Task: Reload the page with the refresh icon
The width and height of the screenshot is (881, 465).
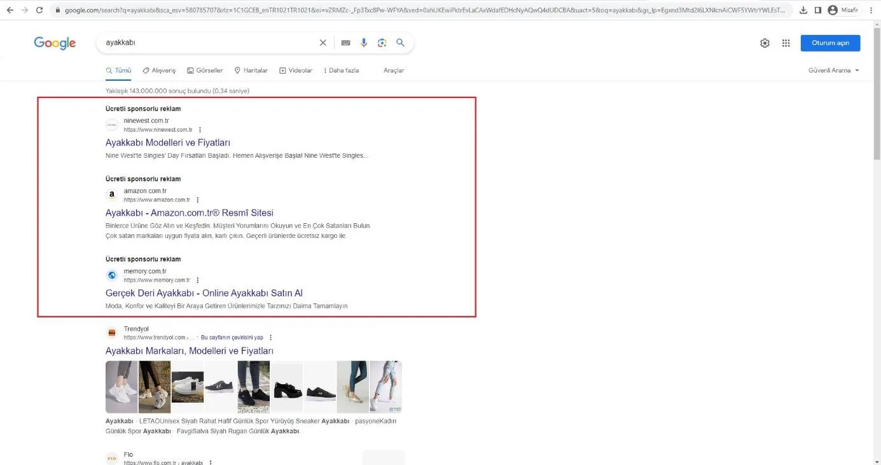Action: pyautogui.click(x=40, y=10)
